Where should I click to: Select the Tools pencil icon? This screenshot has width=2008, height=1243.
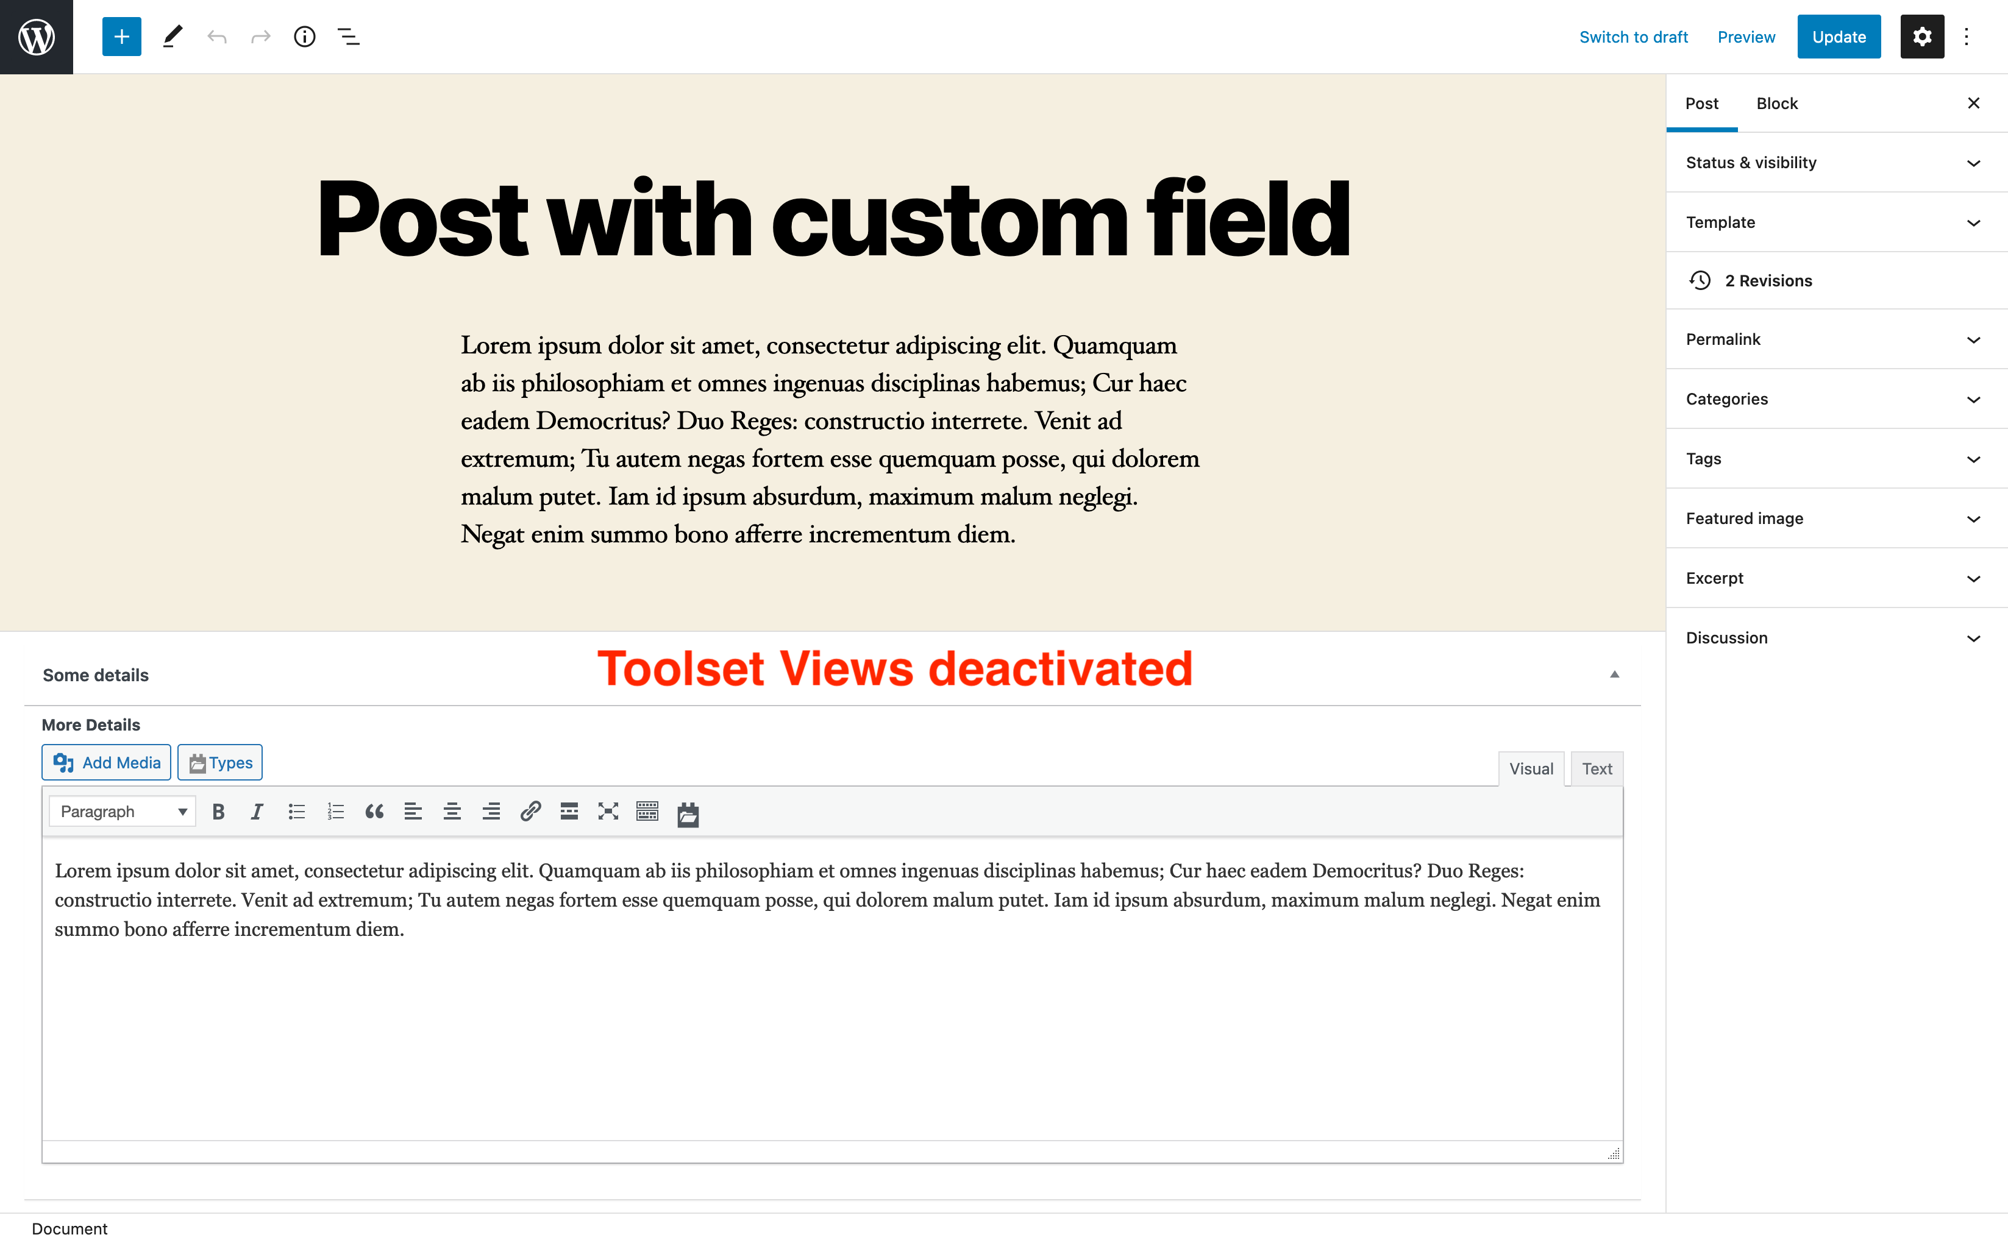click(x=173, y=37)
